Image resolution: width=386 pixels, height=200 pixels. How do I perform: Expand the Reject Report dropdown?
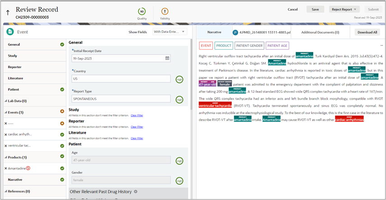[345, 9]
